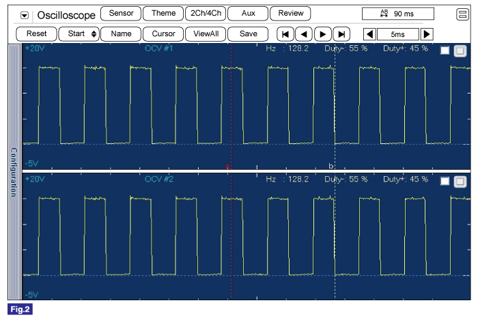Image resolution: width=478 pixels, height=318 pixels.
Task: Click the 5ms time base field
Action: (398, 34)
